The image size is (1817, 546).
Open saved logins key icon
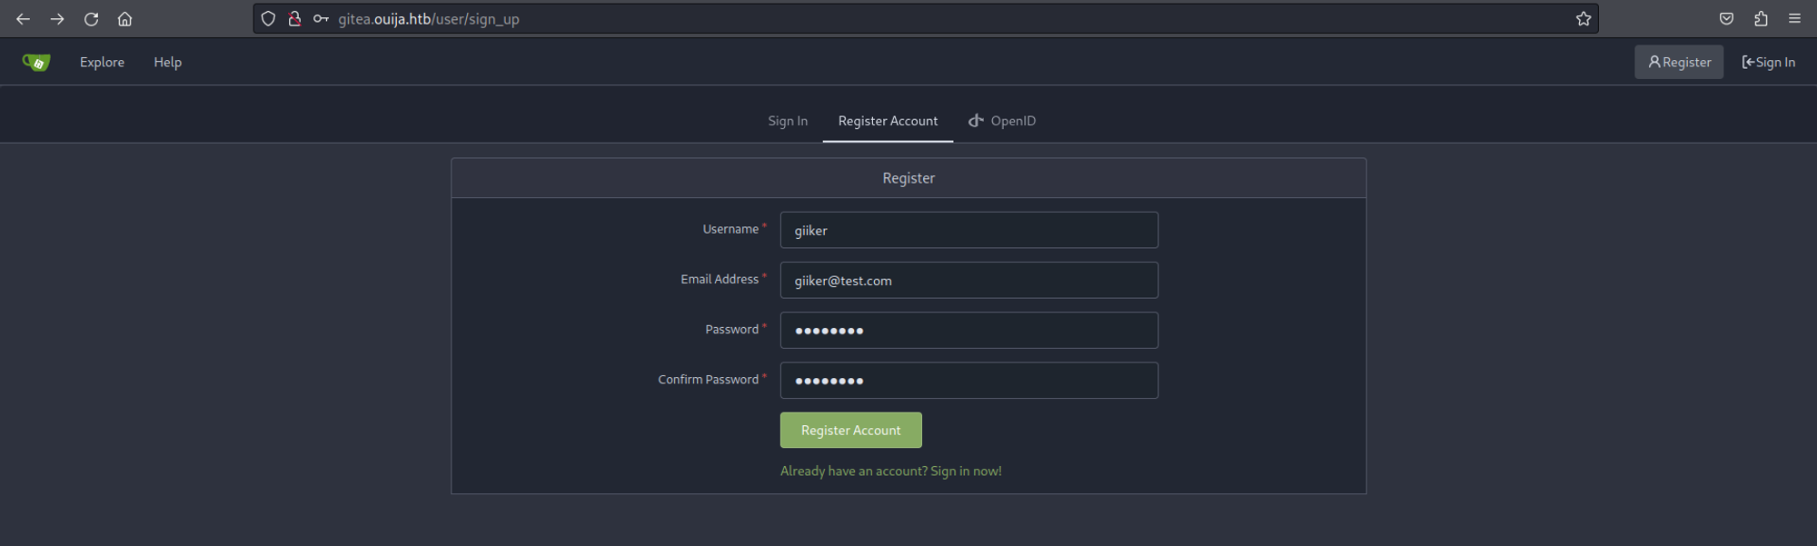(x=321, y=19)
